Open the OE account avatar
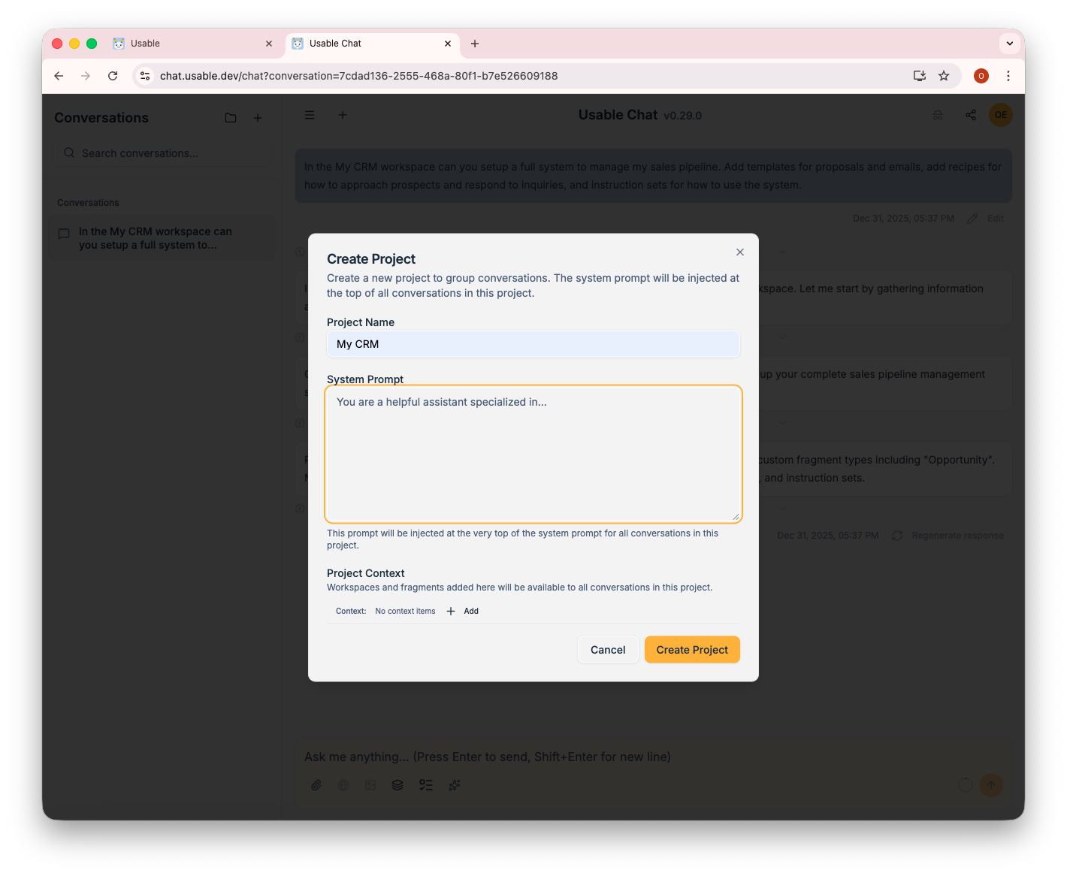The height and width of the screenshot is (876, 1067). pyautogui.click(x=1000, y=114)
